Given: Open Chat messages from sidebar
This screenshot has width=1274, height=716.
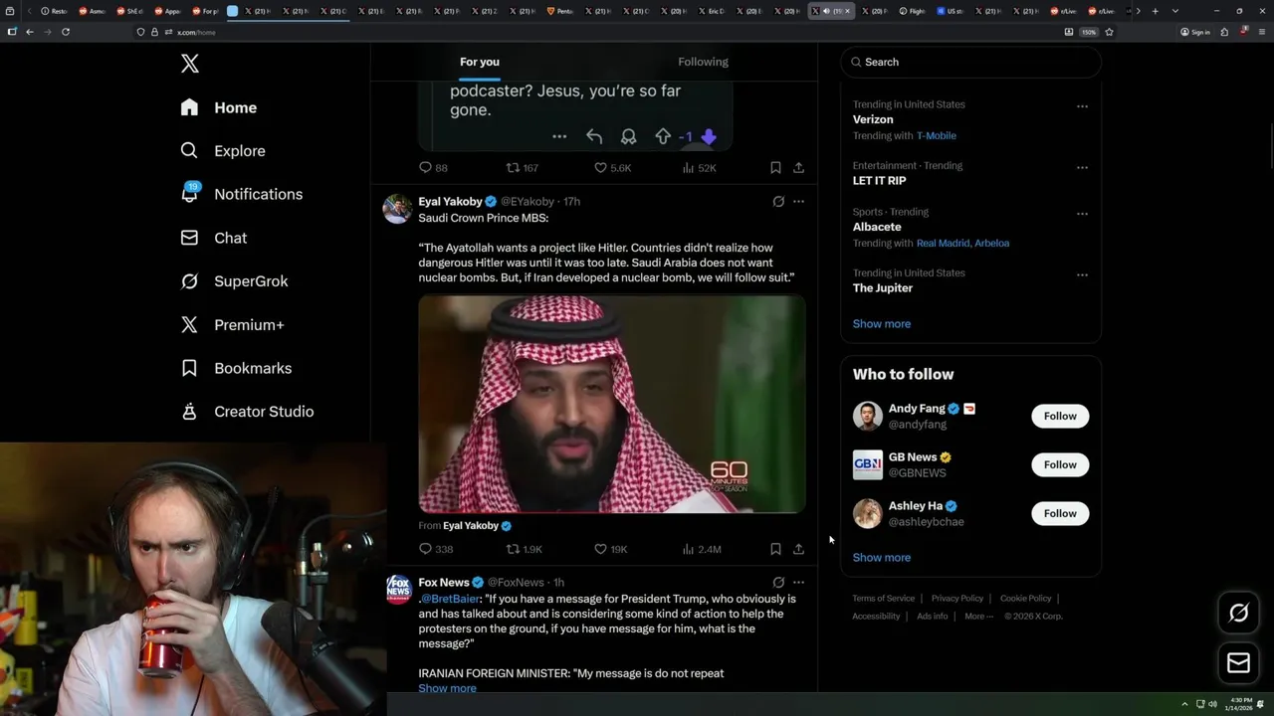Looking at the screenshot, I should coord(213,238).
